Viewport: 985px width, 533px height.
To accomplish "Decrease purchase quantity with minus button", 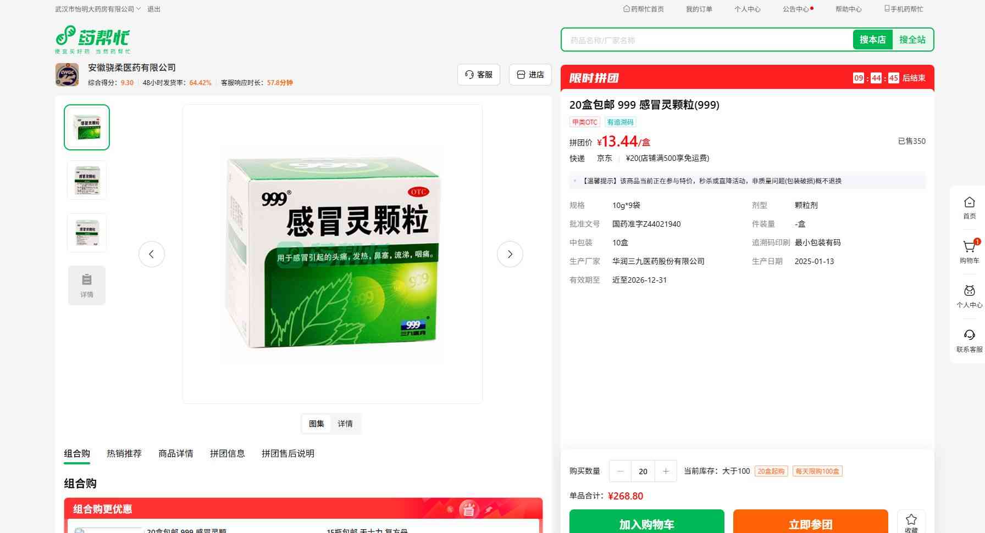I will 621,472.
